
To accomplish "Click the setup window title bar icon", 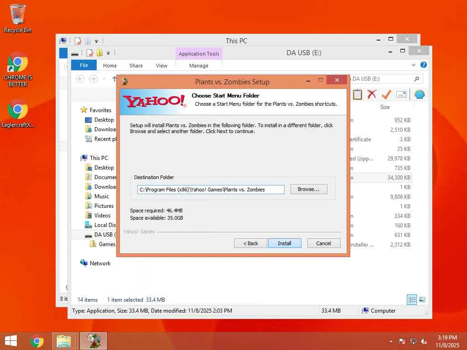I will 125,81.
